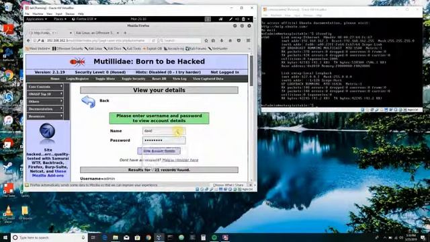Screen dimensions: 430x242
Task: Expand the Resources sidebar menu
Action: (45, 116)
